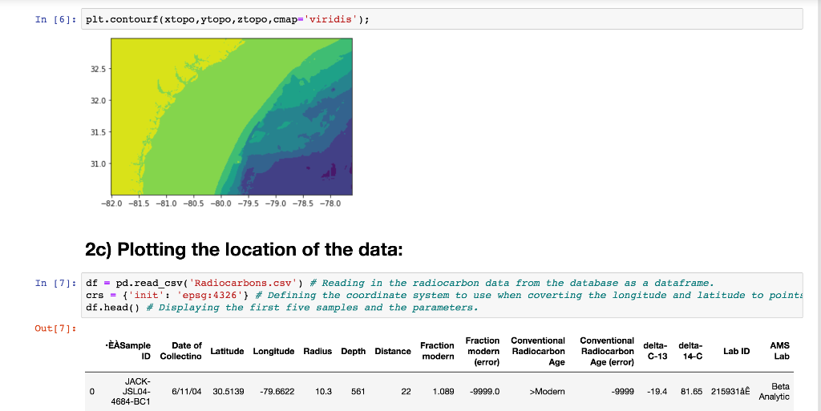This screenshot has height=411, width=821.
Task: Click the date cell 6/11/04
Action: click(x=186, y=391)
